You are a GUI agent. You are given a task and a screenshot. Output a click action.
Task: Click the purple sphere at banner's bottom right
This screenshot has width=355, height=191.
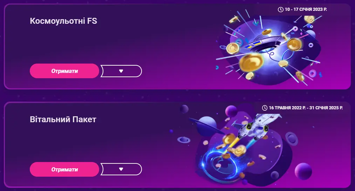click(x=303, y=171)
